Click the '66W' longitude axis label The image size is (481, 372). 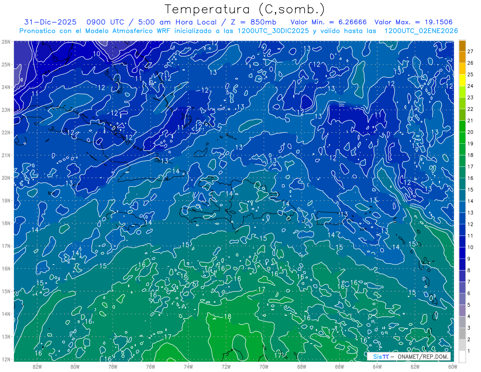pos(339,366)
